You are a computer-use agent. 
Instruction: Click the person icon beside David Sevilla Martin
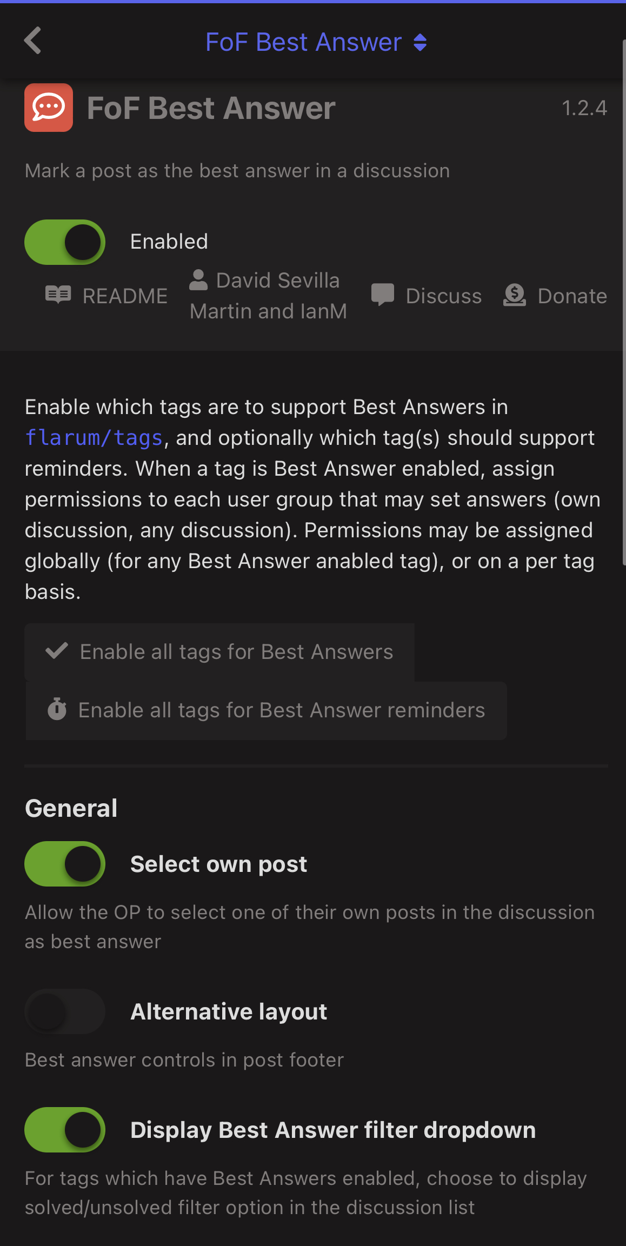click(198, 281)
